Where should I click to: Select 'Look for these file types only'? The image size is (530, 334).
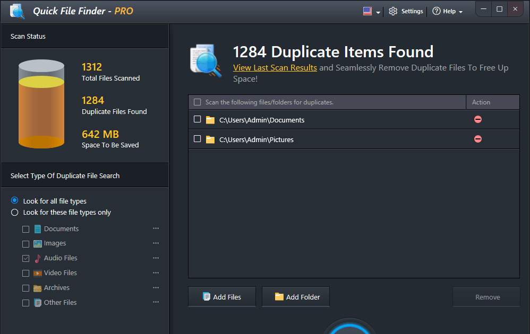15,213
